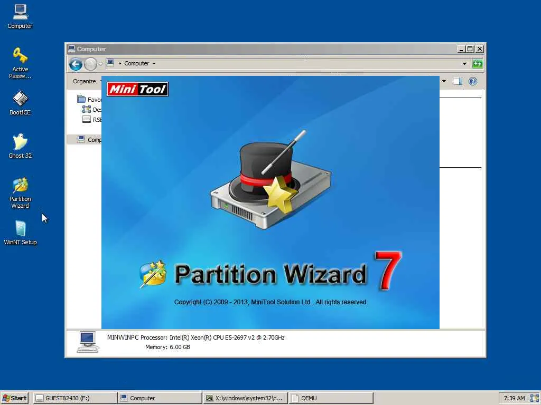
Task: Click the computer icon in the address bar
Action: point(110,63)
